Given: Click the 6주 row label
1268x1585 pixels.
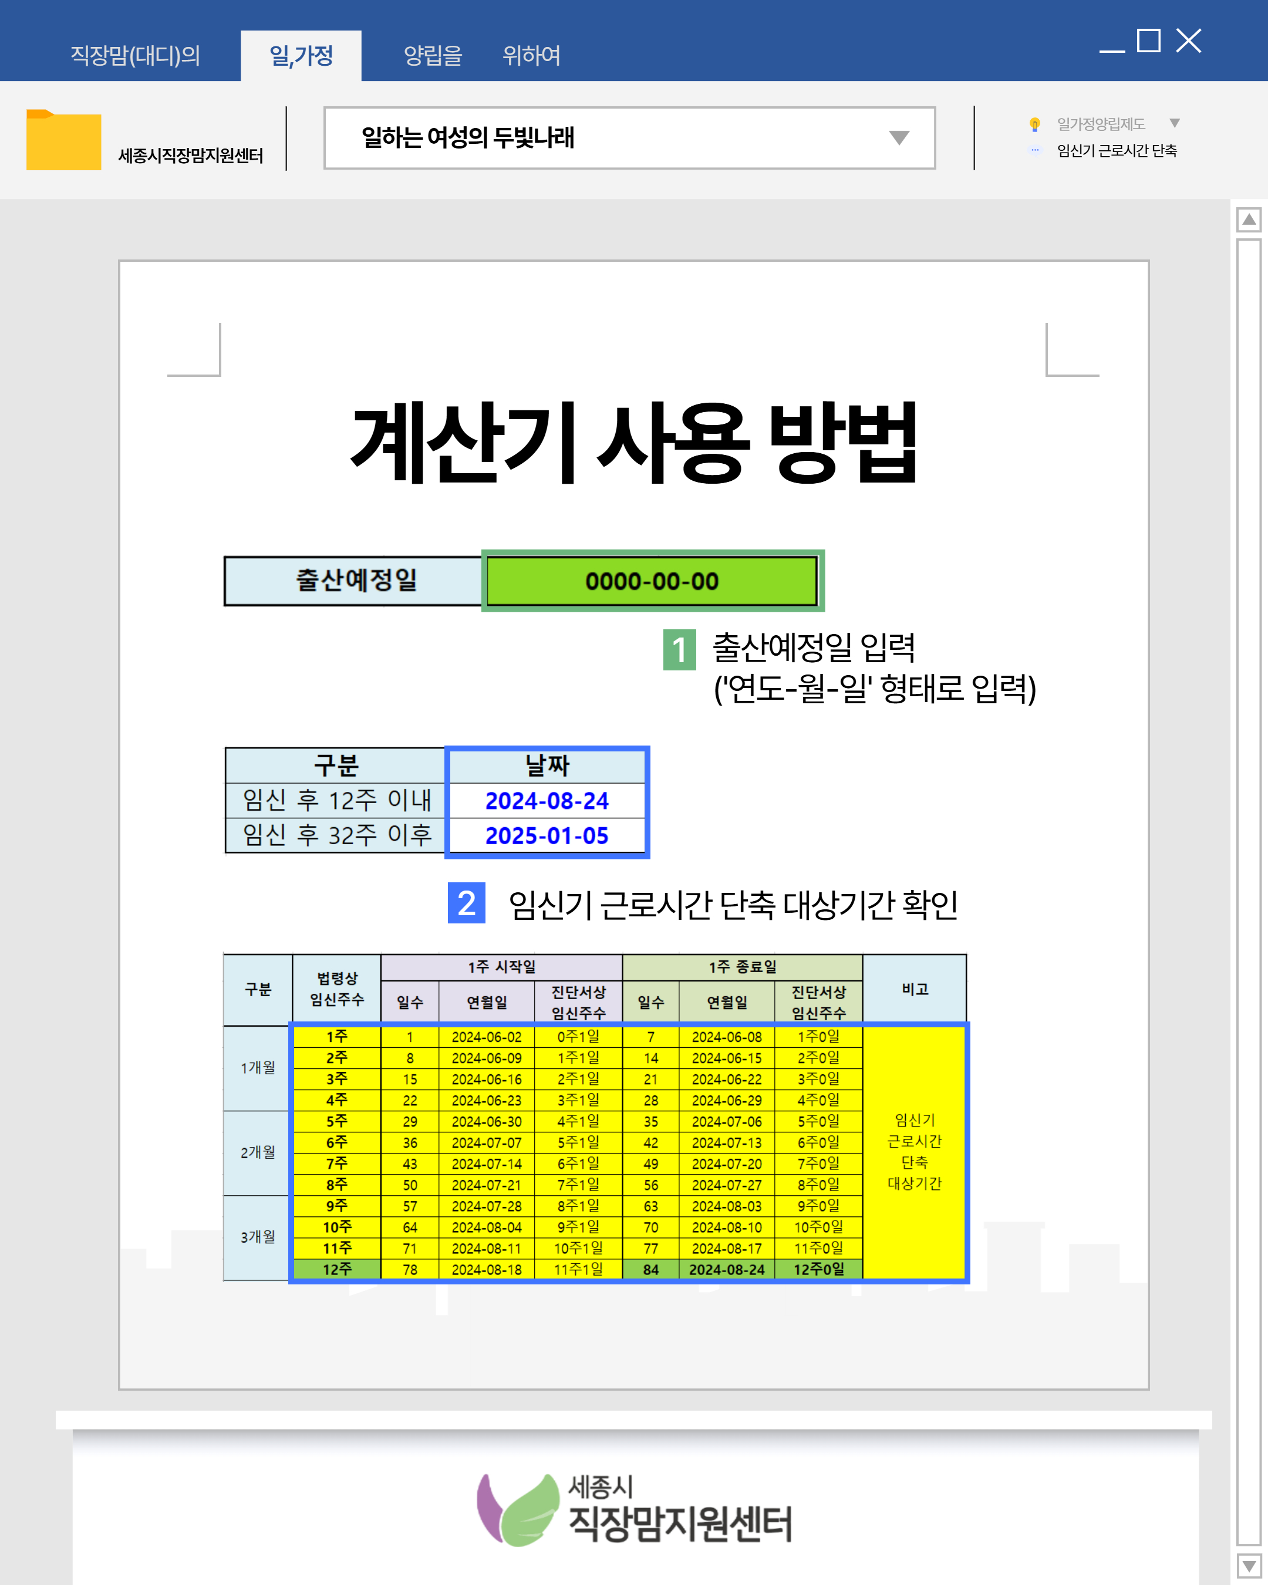Looking at the screenshot, I should pos(336,1142).
